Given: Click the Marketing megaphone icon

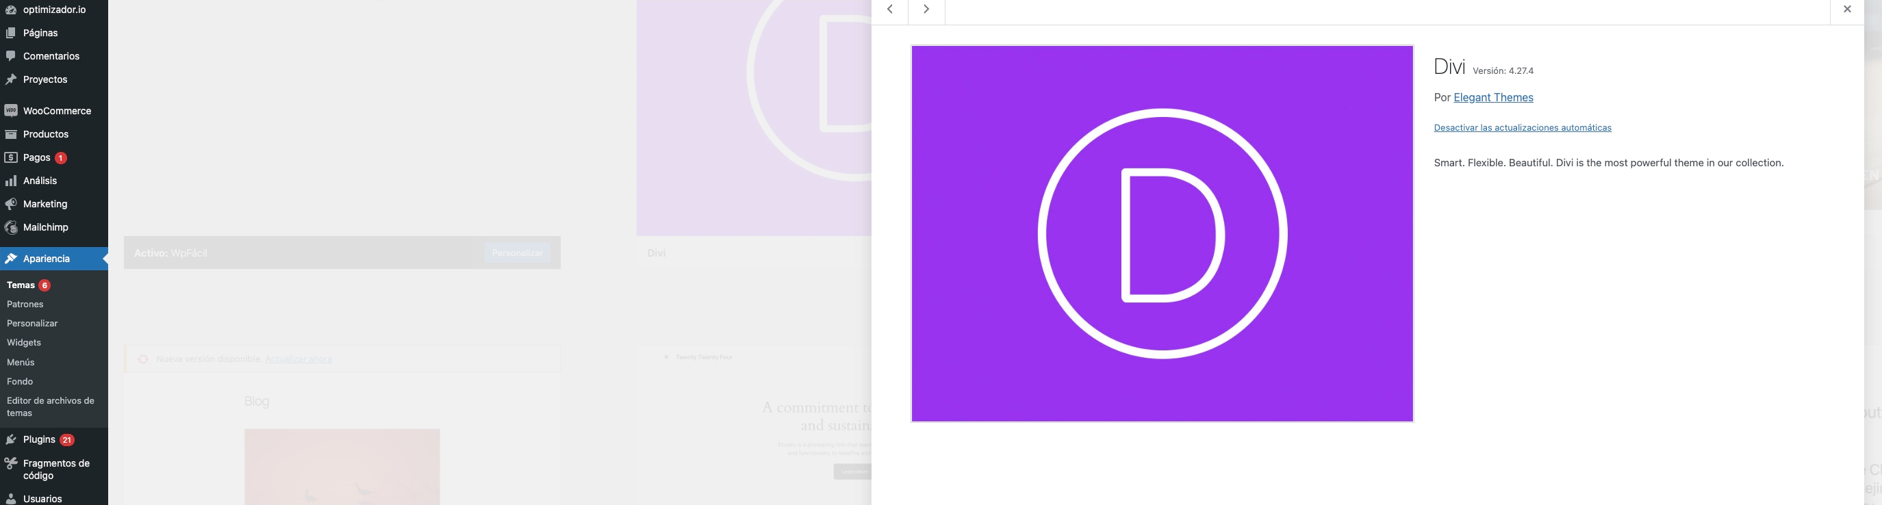Looking at the screenshot, I should pos(11,205).
